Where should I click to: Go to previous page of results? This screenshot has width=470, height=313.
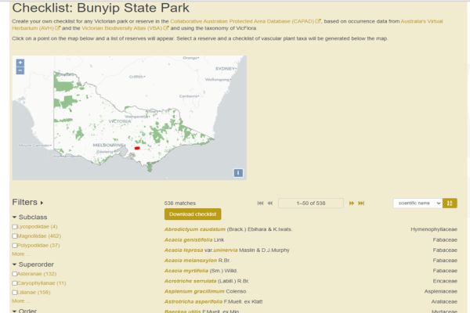tap(270, 203)
